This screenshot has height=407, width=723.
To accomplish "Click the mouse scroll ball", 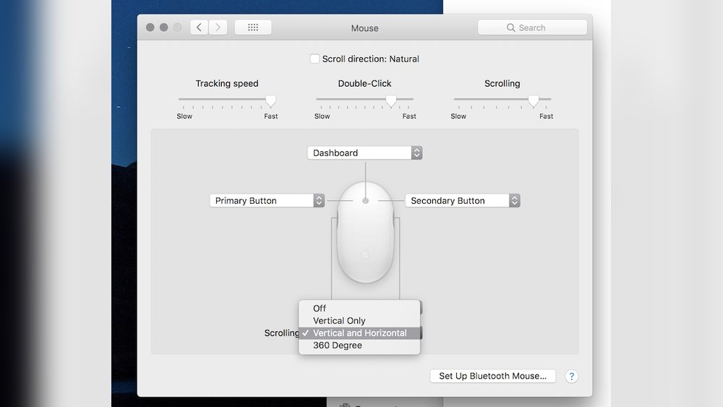I will [x=366, y=200].
